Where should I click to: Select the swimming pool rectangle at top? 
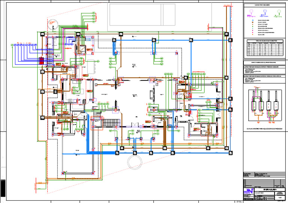click(x=142, y=15)
